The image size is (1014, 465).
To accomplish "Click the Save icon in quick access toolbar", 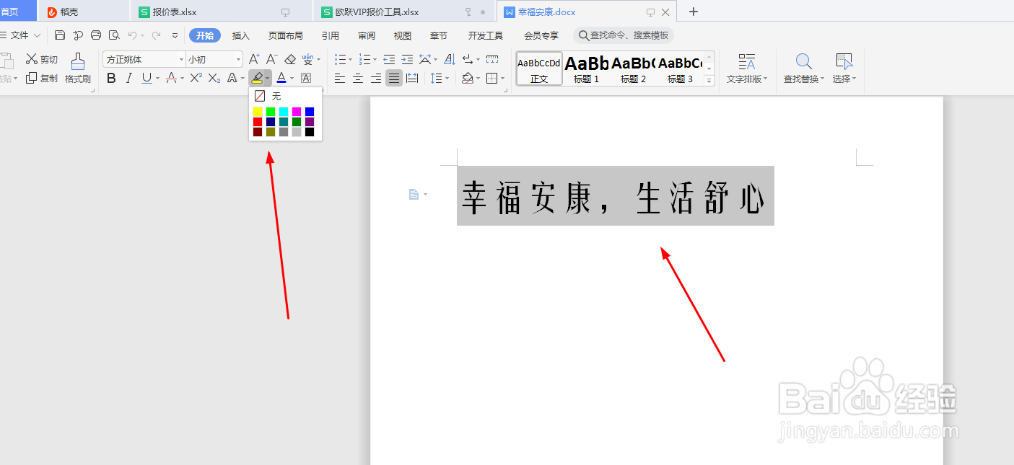I will (x=60, y=34).
